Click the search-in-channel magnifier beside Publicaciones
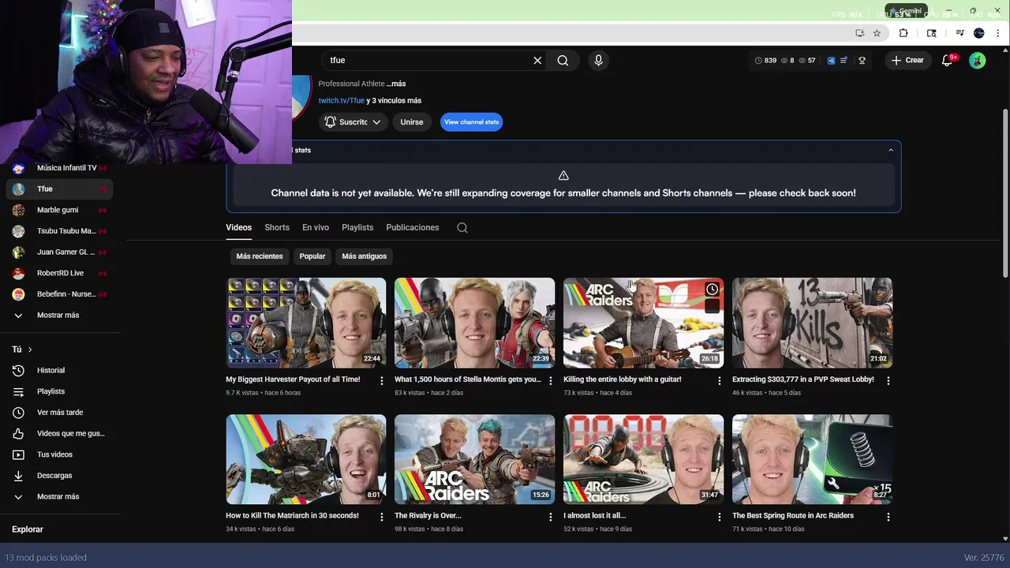Screen dimensions: 1010x568 pyautogui.click(x=462, y=228)
